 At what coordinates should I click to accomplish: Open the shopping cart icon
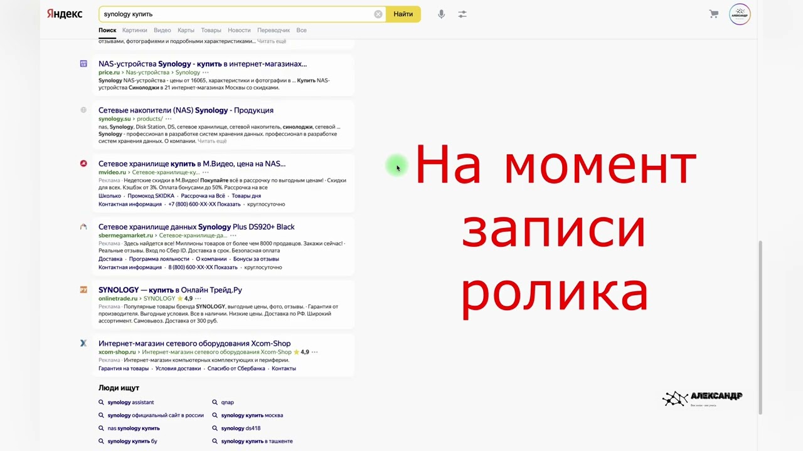(714, 14)
